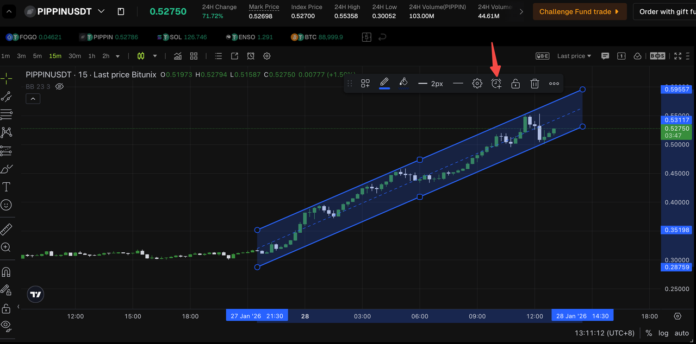Activate the Magnet snapping tool
Viewport: 696px width, 344px height.
7,271
